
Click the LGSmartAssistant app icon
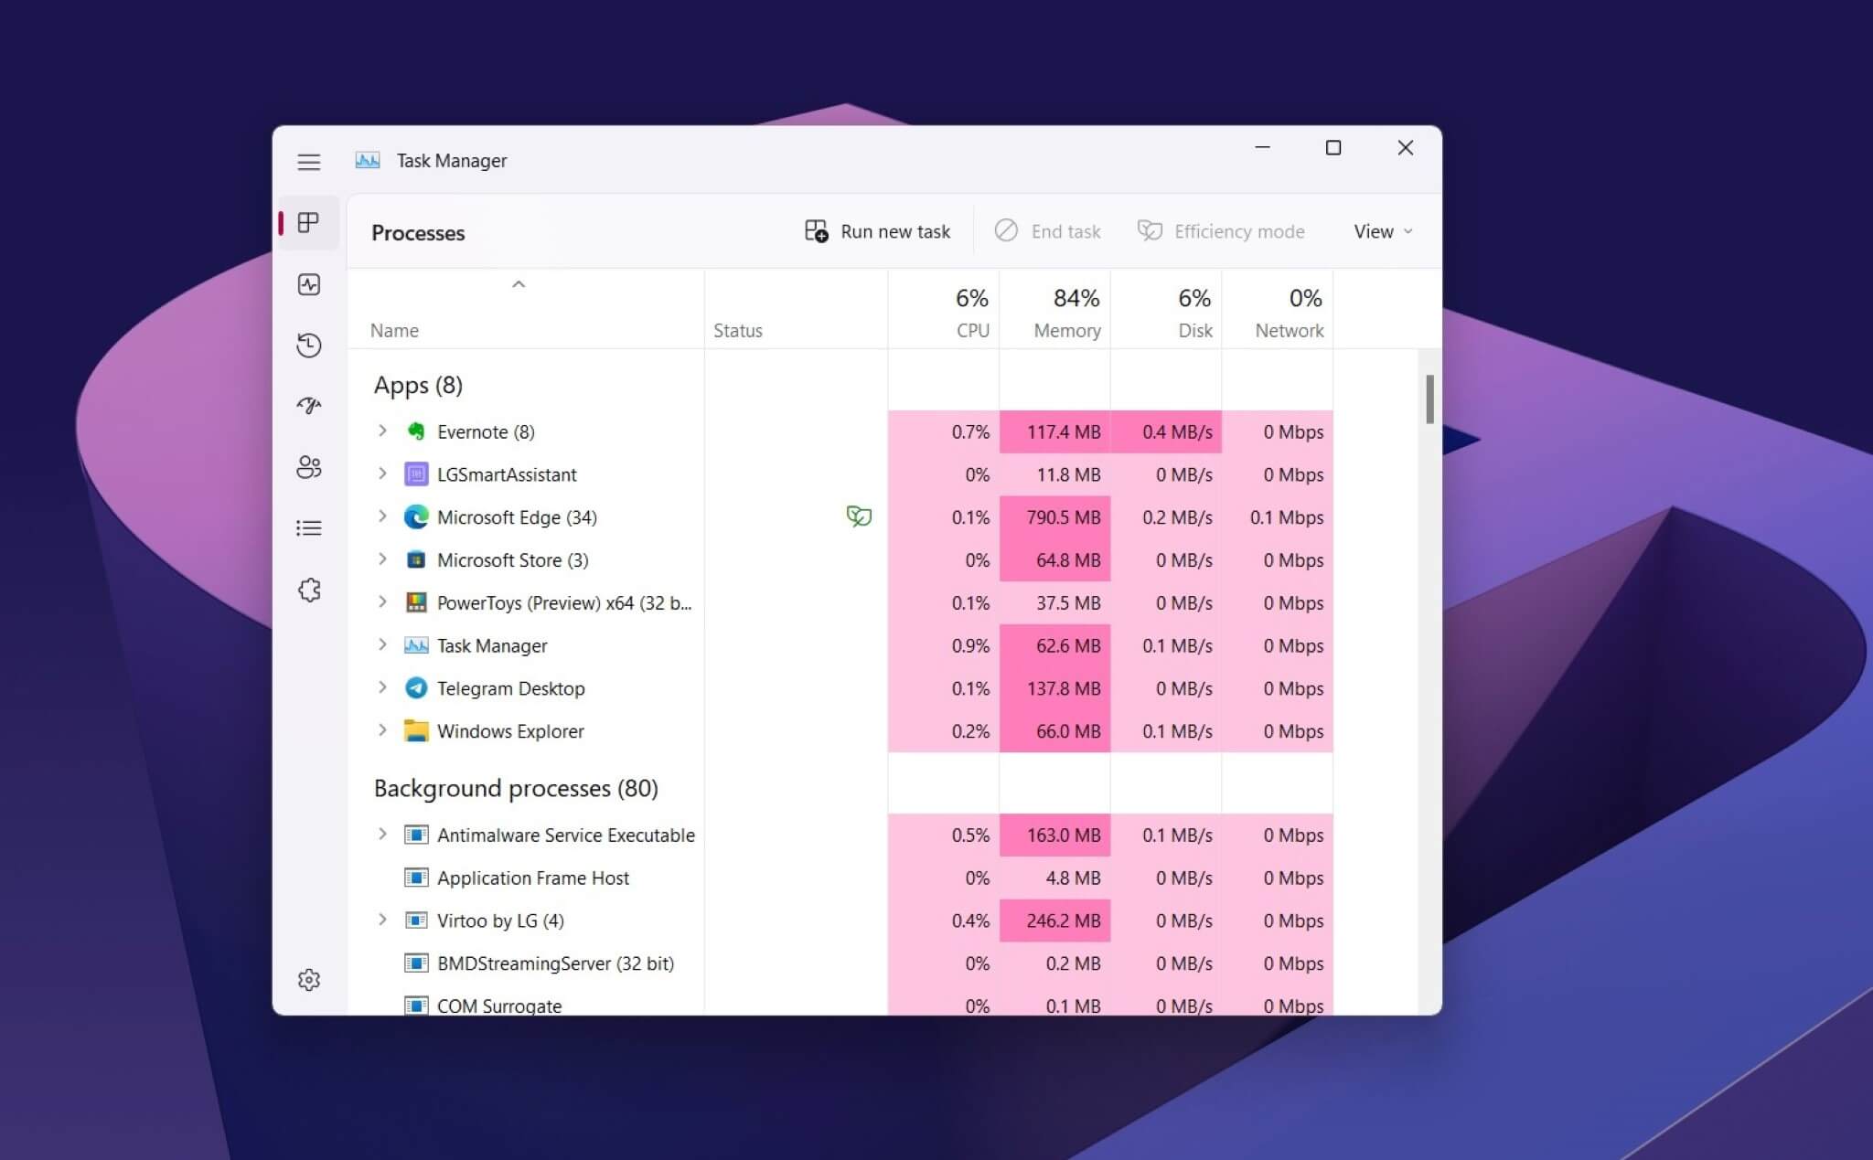tap(416, 474)
